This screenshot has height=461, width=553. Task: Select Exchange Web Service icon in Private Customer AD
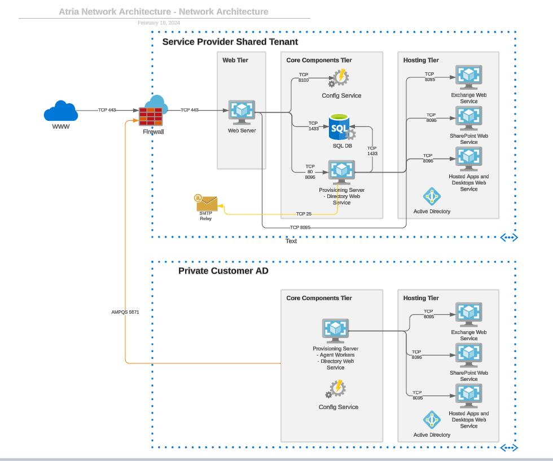tap(469, 314)
